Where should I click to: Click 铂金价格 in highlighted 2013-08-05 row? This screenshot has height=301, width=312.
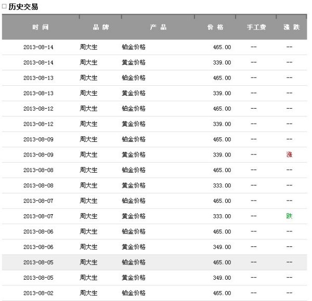tap(134, 262)
